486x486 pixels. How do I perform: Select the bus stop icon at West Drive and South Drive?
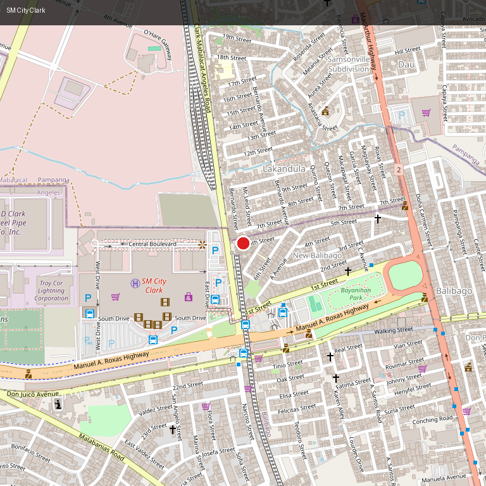click(90, 314)
